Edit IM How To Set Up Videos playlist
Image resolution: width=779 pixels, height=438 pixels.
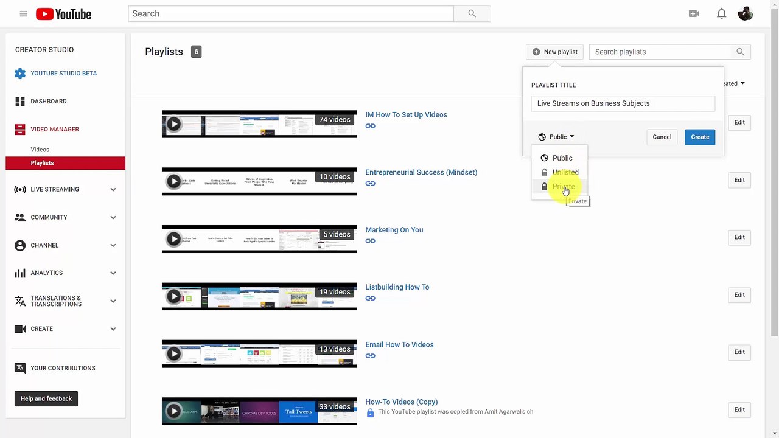click(739, 123)
